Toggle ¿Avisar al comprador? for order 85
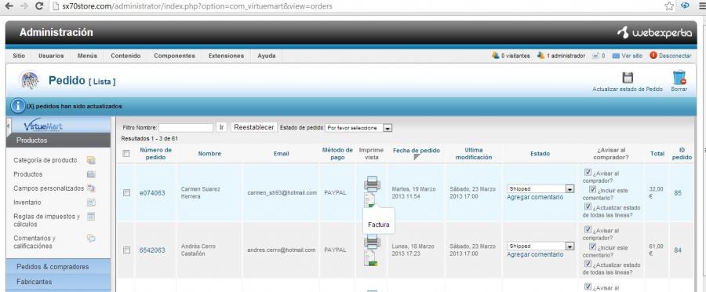The height and width of the screenshot is (292, 706). 588,172
